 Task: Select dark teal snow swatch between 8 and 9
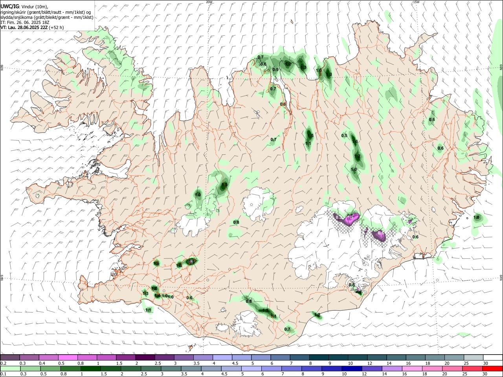click(x=319, y=358)
